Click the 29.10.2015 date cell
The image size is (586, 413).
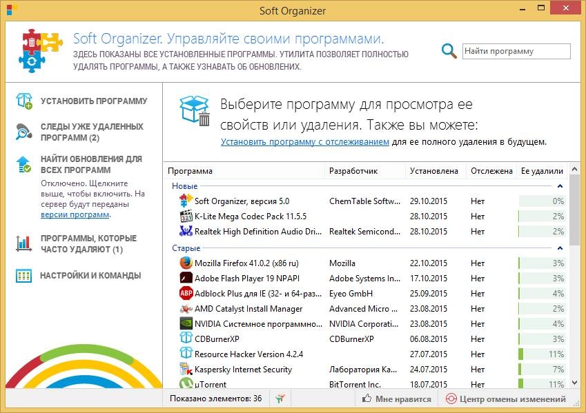click(x=429, y=201)
